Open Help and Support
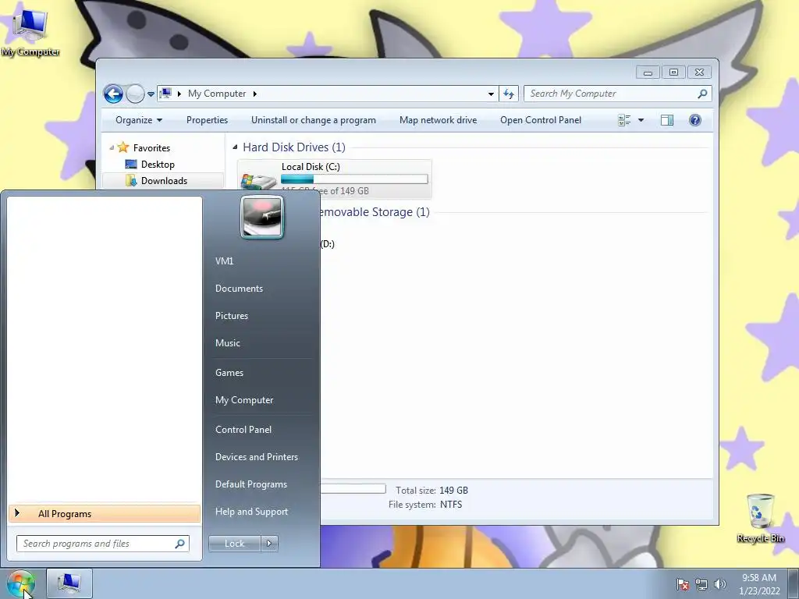The width and height of the screenshot is (799, 599). tap(251, 512)
